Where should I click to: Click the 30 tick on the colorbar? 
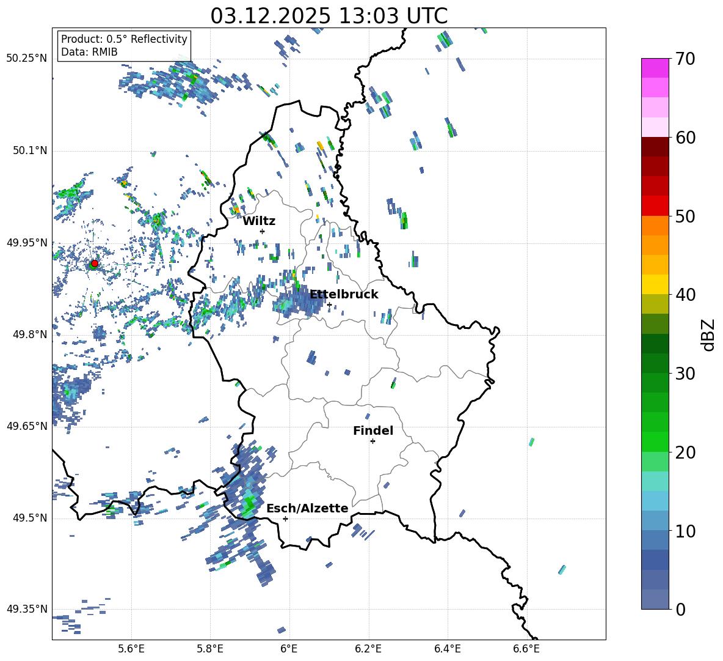click(x=685, y=374)
